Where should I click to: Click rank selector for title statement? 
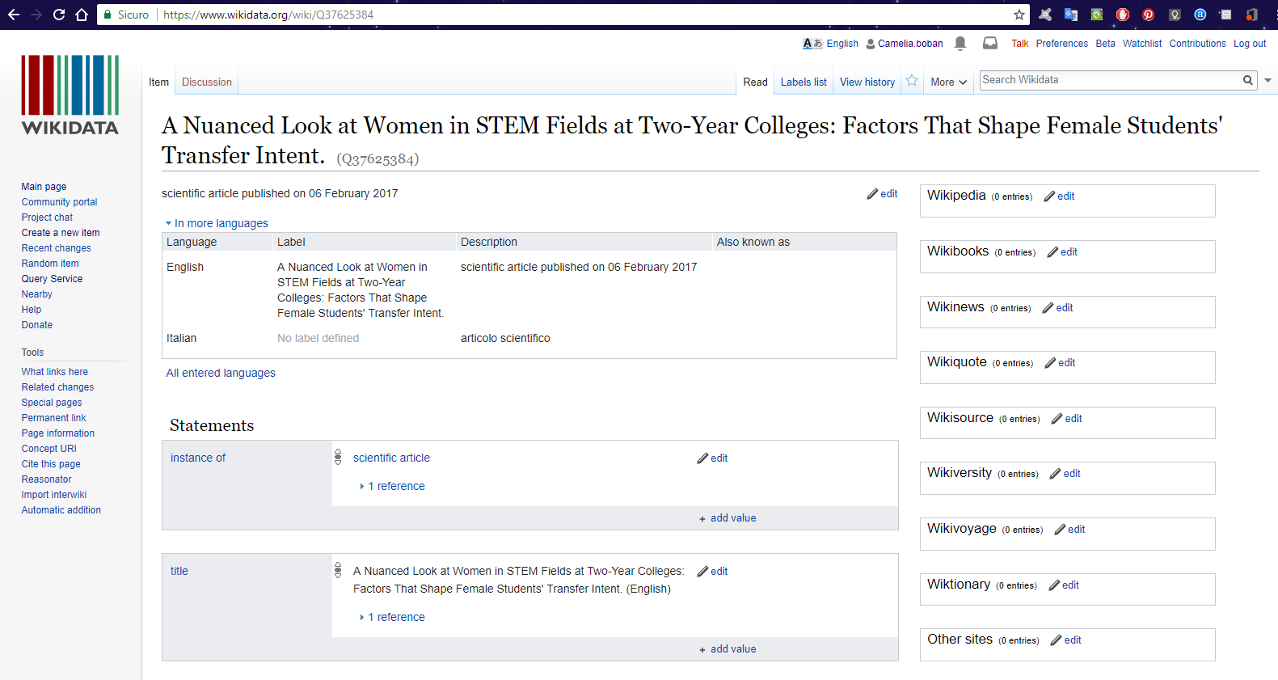[338, 571]
